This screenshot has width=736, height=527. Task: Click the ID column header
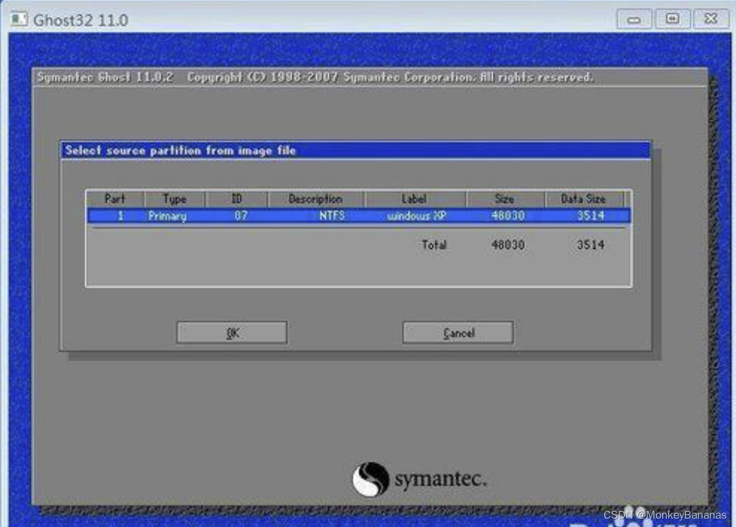pos(237,199)
